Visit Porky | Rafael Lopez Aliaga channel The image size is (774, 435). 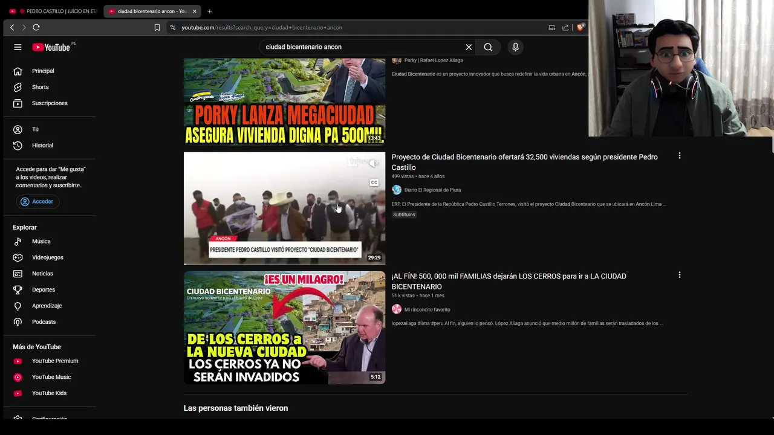434,60
